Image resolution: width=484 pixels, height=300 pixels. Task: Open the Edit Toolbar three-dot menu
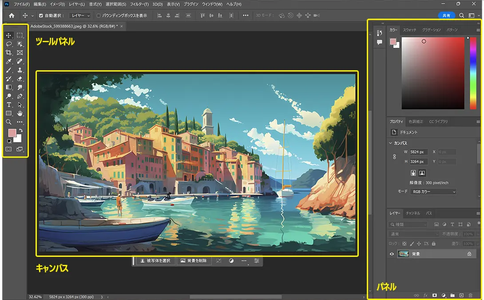20,122
